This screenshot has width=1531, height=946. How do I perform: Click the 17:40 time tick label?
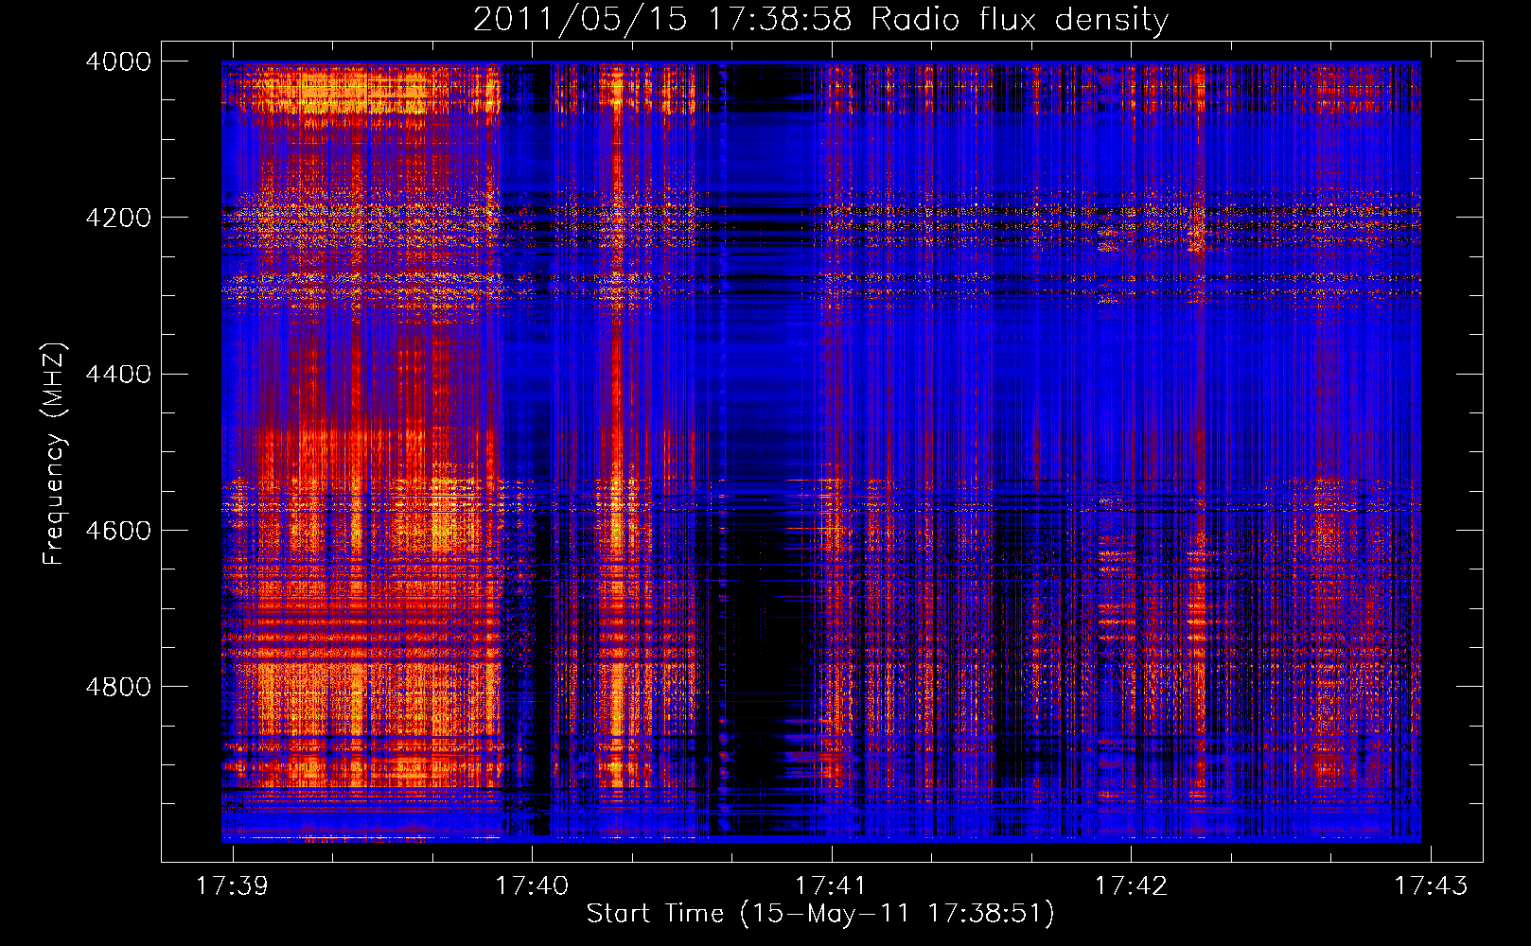click(532, 885)
